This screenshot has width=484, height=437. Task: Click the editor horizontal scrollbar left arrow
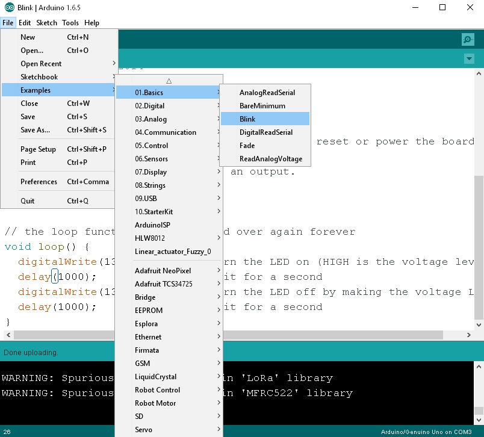pyautogui.click(x=8, y=335)
